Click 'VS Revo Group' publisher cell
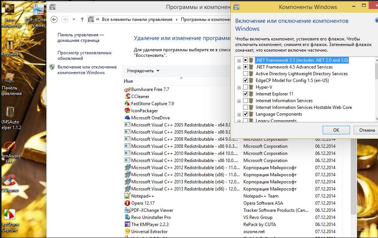 tap(258, 217)
